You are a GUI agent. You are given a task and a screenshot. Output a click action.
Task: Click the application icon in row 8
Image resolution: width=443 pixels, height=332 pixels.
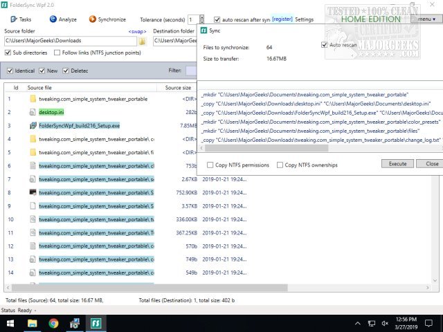pyautogui.click(x=33, y=192)
